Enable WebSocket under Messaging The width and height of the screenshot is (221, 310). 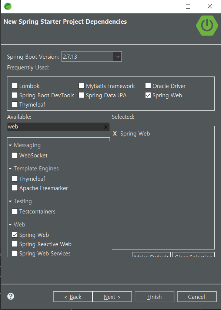tap(15, 155)
